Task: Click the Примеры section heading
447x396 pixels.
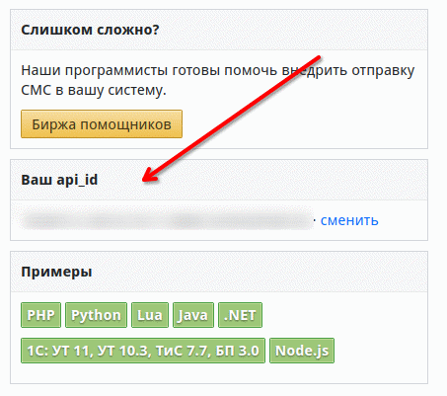Action: (x=56, y=272)
